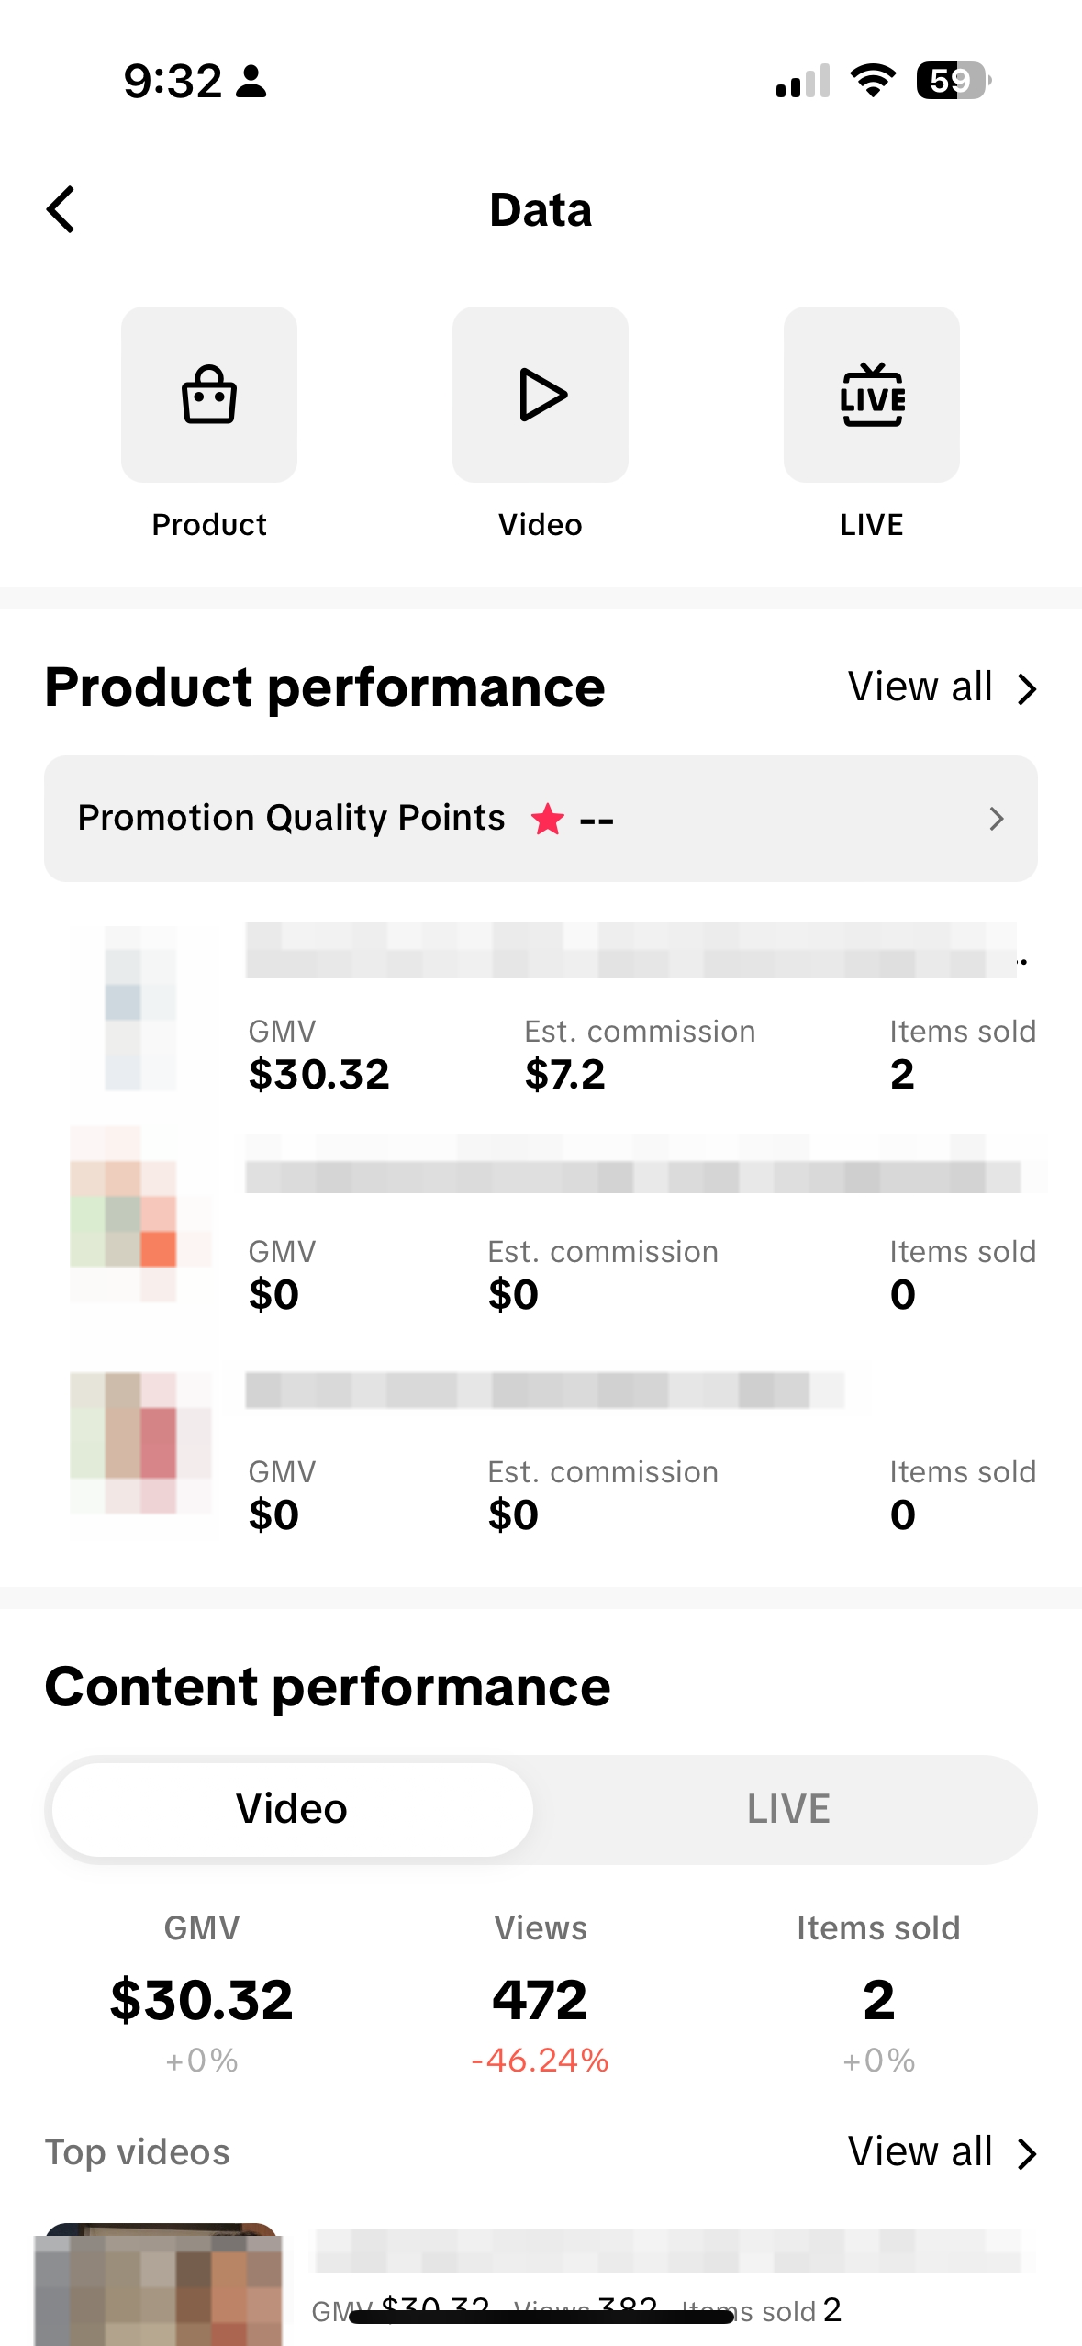Open the top video thumbnail

158,2285
